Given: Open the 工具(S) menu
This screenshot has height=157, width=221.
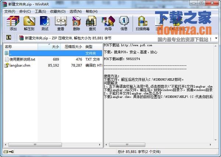Looking at the screenshot, I should [x=40, y=11].
